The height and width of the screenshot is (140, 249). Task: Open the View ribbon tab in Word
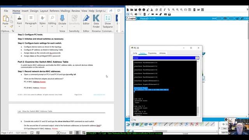click(x=84, y=11)
